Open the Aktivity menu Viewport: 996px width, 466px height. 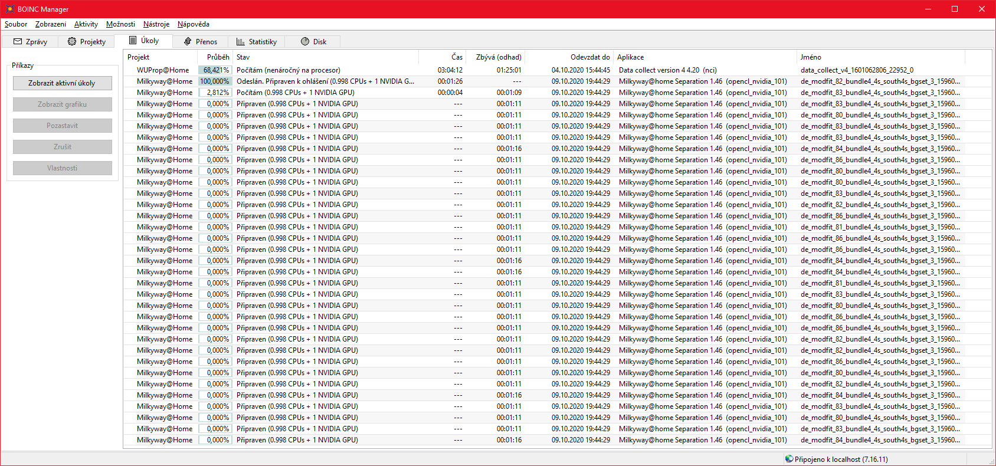[86, 24]
